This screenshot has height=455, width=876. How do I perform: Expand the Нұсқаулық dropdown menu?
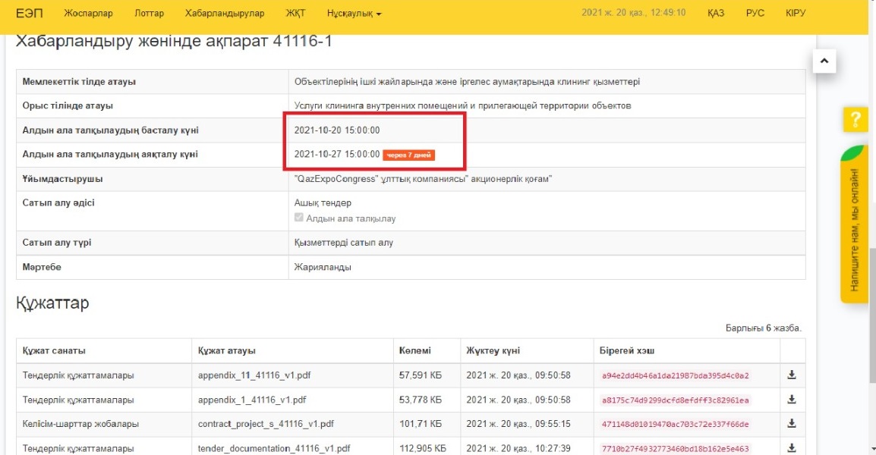click(x=354, y=14)
